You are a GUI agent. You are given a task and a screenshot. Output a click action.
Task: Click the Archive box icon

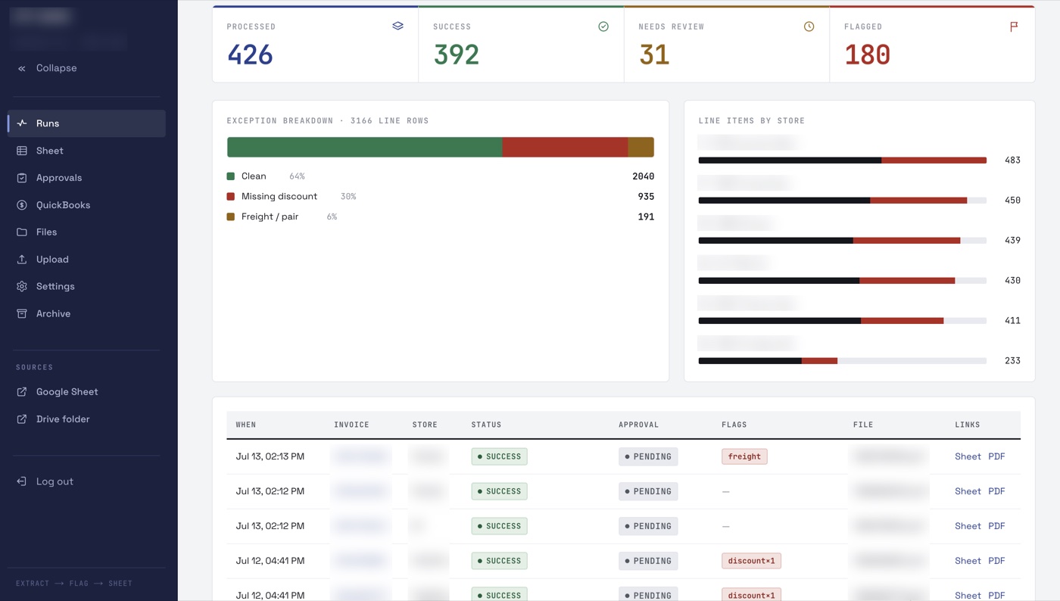(x=22, y=314)
